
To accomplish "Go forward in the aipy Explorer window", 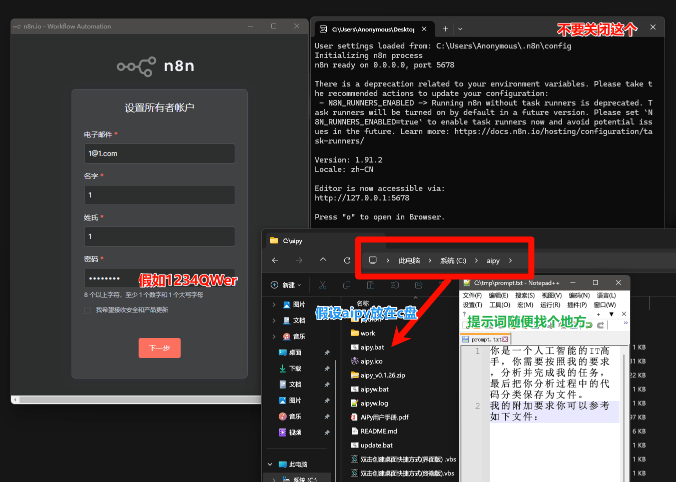I will pos(299,260).
